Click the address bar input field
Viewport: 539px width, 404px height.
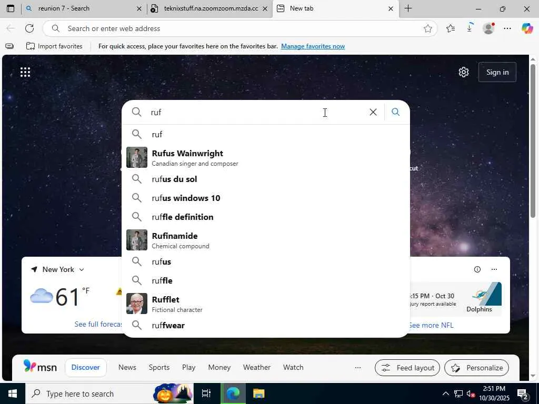pos(241,28)
